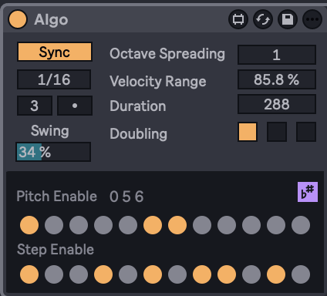Click the dotted note button
The image size is (327, 296).
pyautogui.click(x=75, y=106)
